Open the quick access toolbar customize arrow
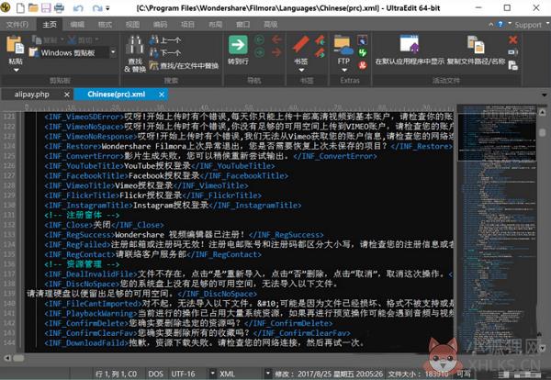This screenshot has width=551, height=380. tap(107, 7)
